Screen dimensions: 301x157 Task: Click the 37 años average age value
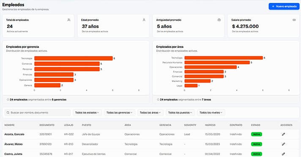[90, 26]
